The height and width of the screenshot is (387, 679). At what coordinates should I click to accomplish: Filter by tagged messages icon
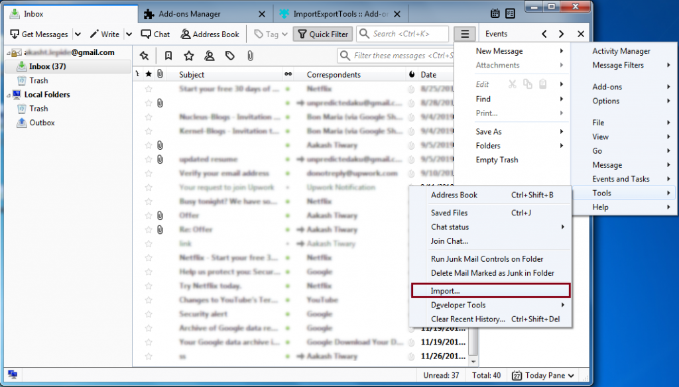coord(230,56)
